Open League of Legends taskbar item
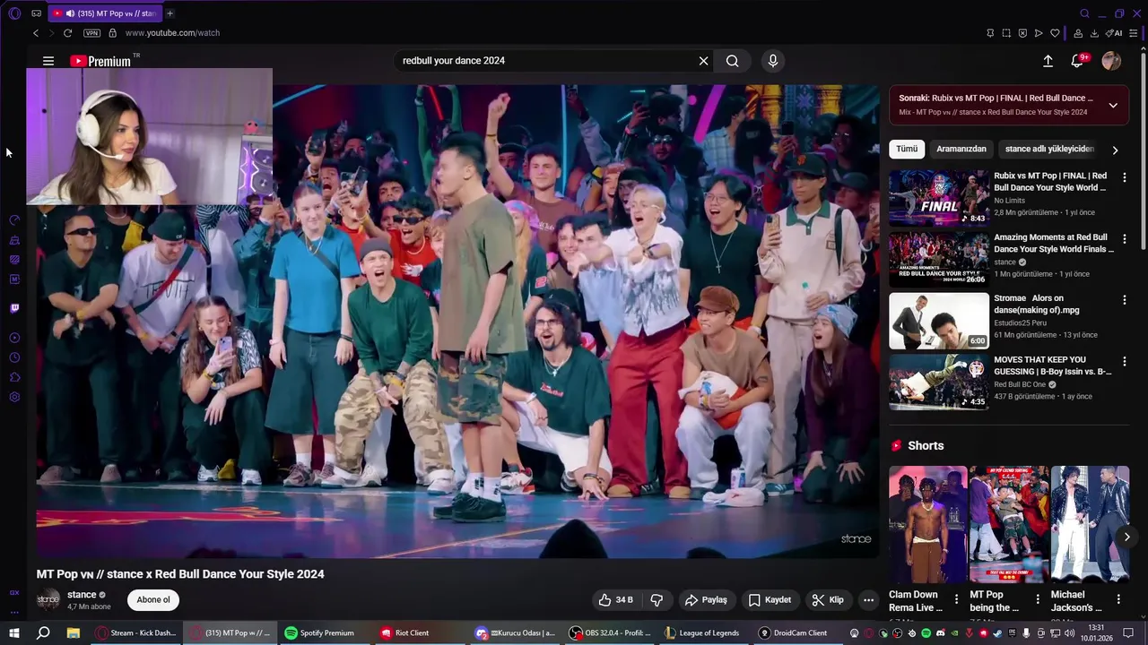 701,632
